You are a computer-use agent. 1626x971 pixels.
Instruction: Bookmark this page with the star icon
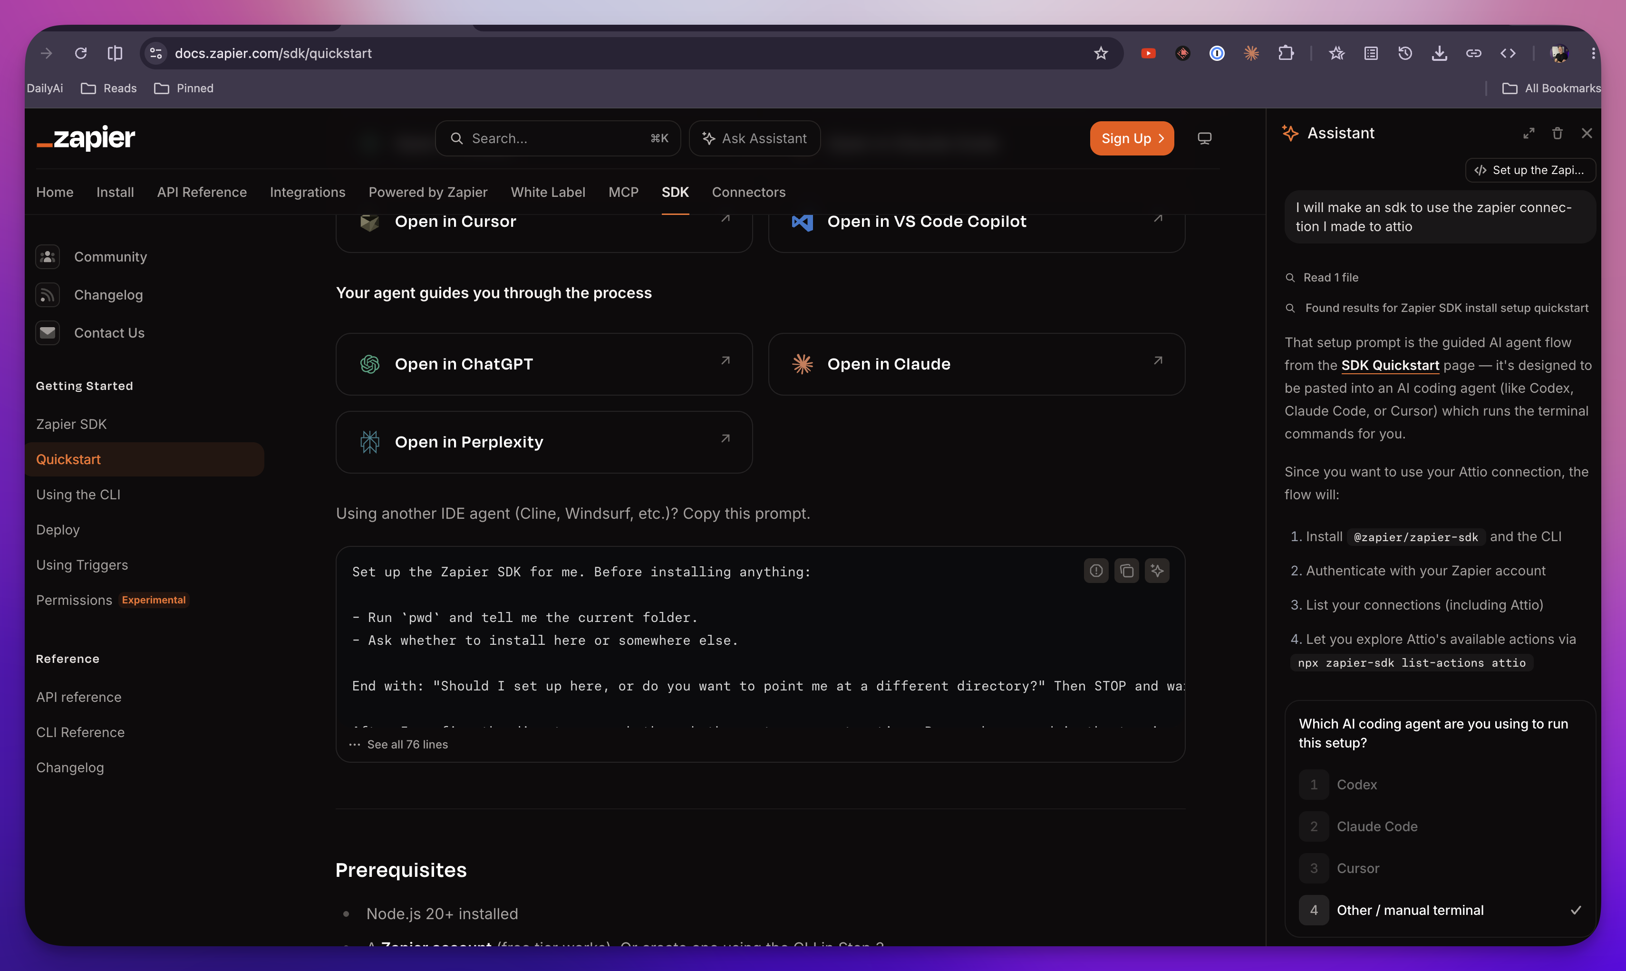click(1101, 53)
